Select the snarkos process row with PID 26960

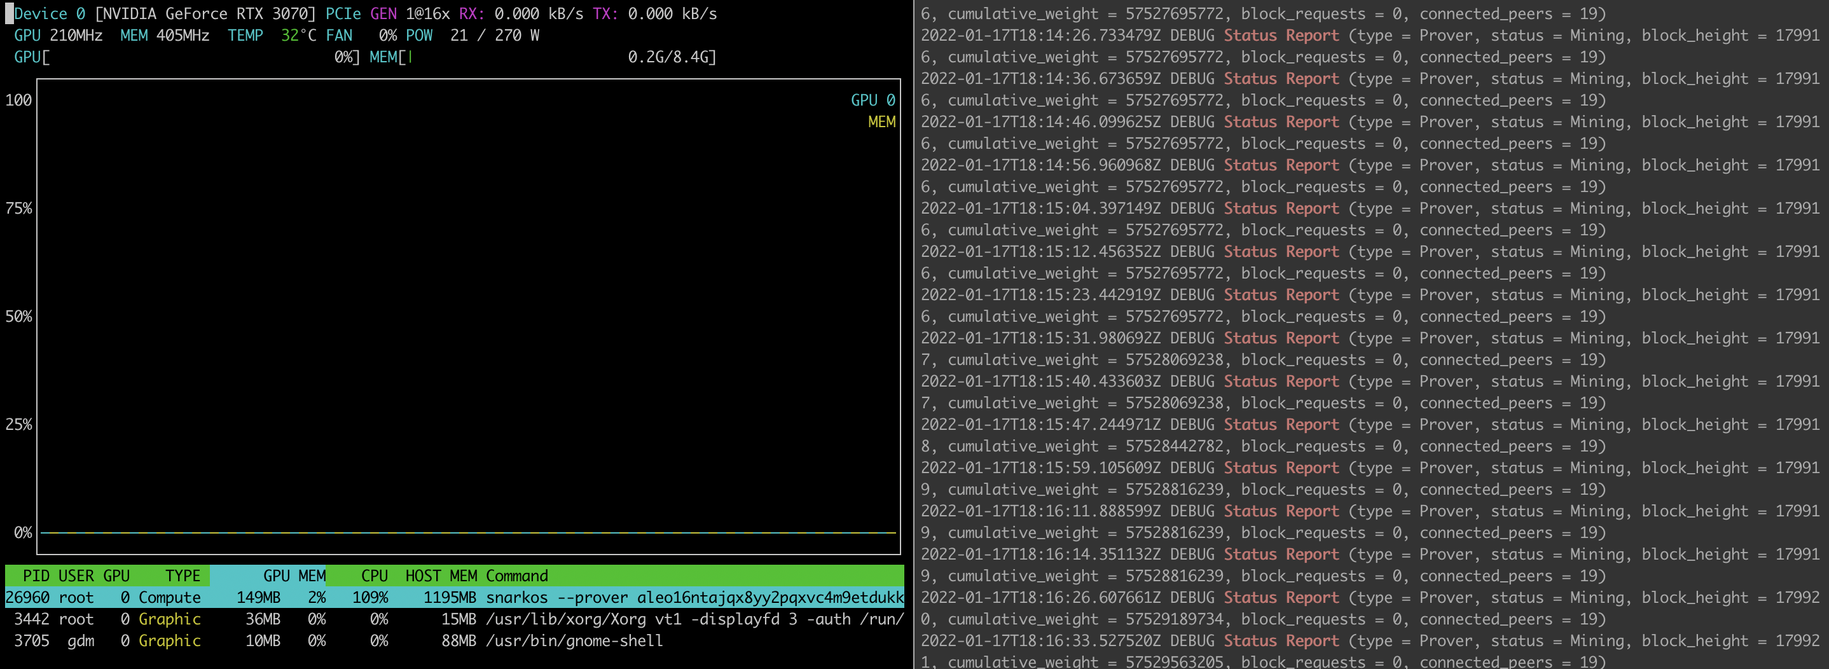tap(455, 597)
